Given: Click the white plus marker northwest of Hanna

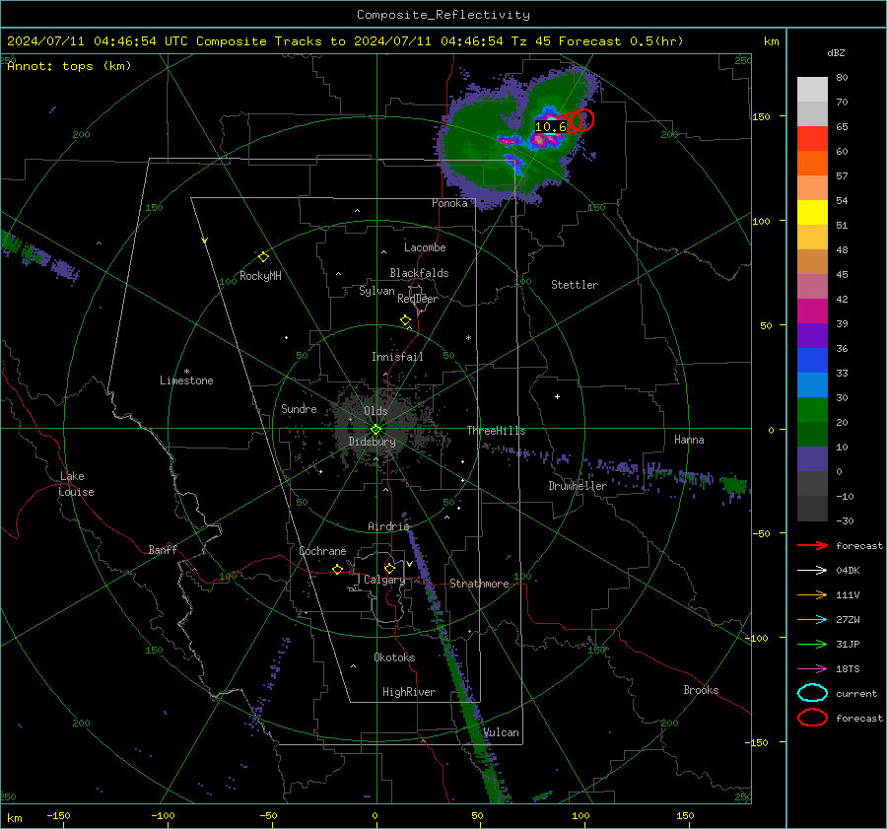Looking at the screenshot, I should [x=557, y=396].
